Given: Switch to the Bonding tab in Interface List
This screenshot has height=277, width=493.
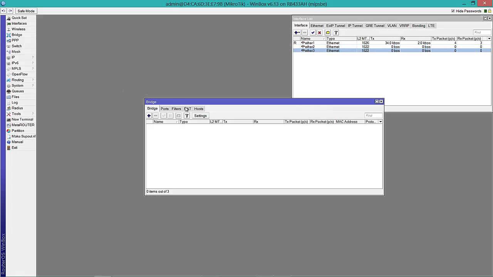Looking at the screenshot, I should point(419,26).
